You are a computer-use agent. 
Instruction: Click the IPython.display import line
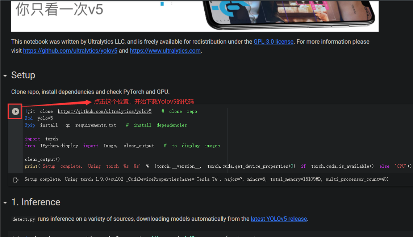[x=122, y=146]
